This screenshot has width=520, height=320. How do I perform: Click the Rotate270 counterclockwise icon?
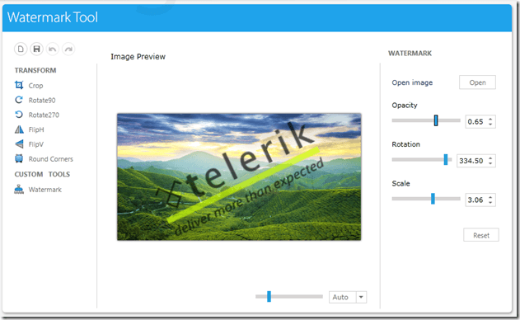click(x=19, y=115)
